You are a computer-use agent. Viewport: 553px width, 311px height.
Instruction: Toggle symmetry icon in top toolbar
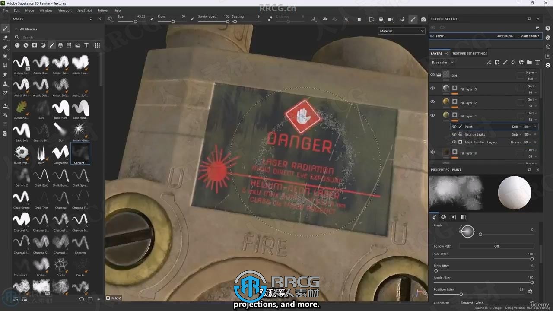pos(325,19)
